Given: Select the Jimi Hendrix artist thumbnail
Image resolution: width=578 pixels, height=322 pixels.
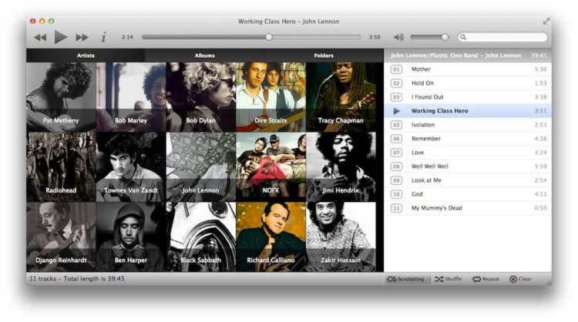Looking at the screenshot, I should 341,167.
